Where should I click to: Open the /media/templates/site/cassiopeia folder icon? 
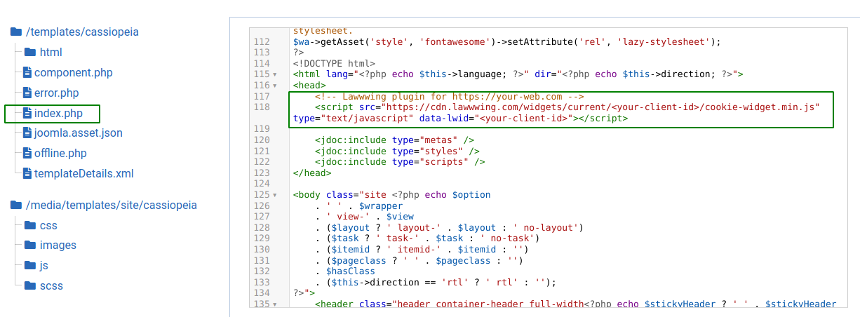coord(15,205)
